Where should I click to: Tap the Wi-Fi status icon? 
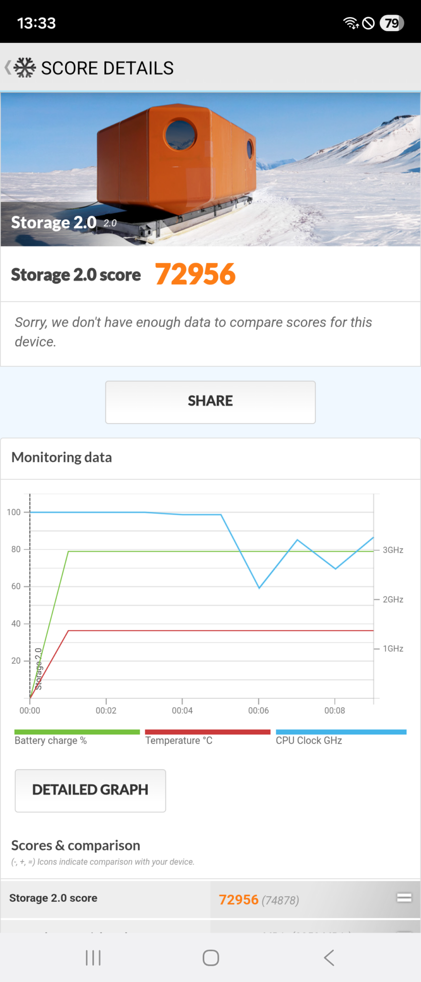(x=350, y=23)
